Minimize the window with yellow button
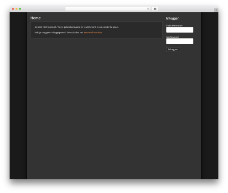Viewport: 228px width, 193px height. [x=16, y=9]
